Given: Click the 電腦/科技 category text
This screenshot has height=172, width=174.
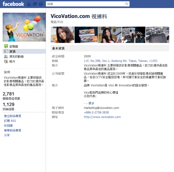Looking at the screenshot, I should (57, 22).
